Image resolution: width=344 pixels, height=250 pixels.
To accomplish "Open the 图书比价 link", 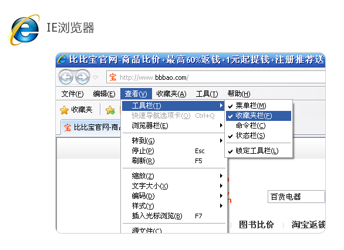I will [x=257, y=225].
